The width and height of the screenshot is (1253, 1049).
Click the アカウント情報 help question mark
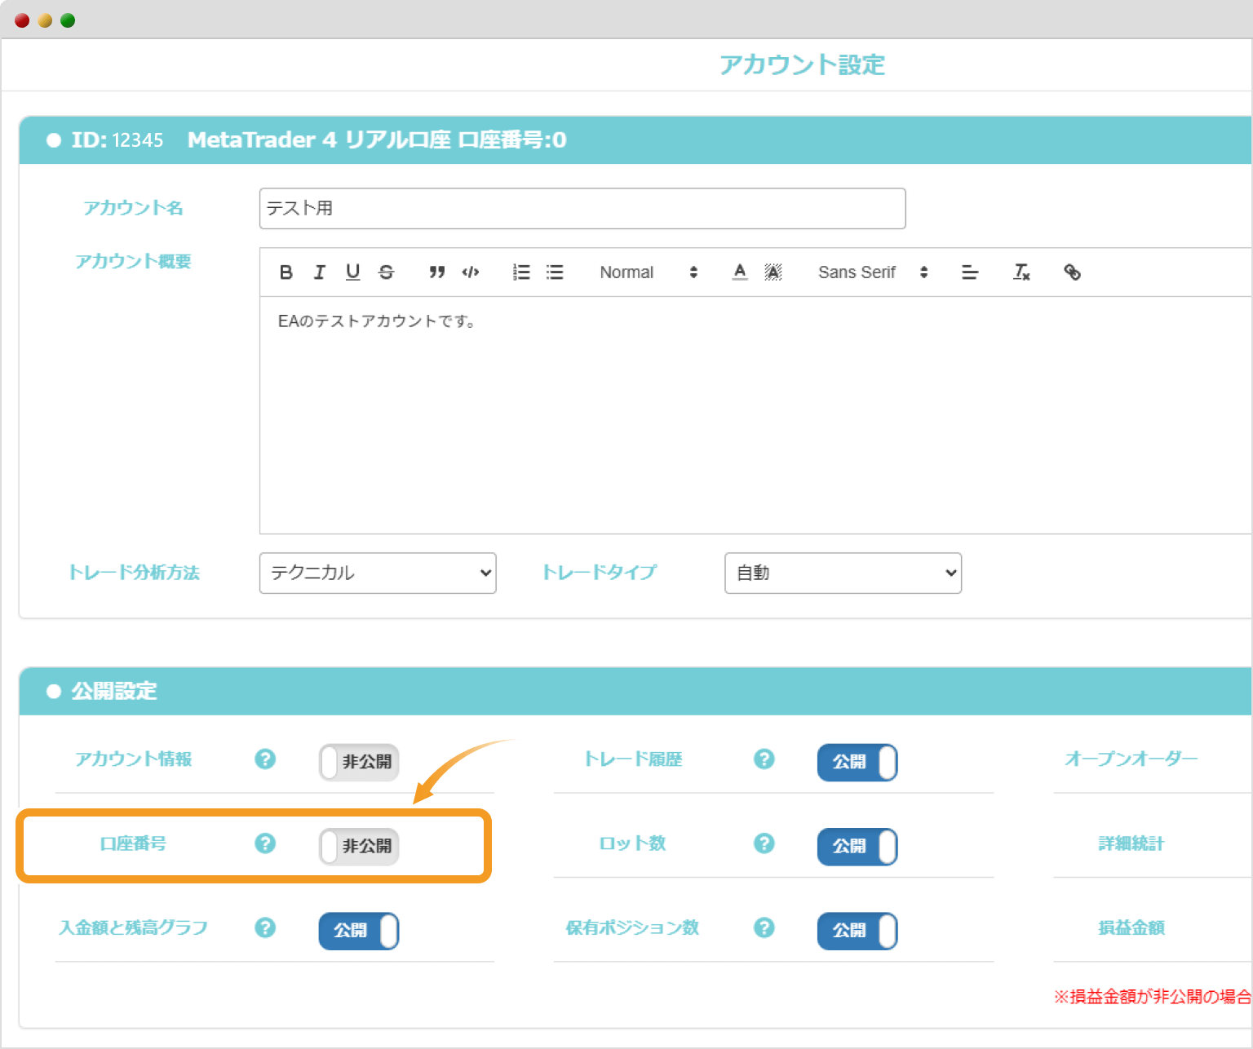[264, 759]
